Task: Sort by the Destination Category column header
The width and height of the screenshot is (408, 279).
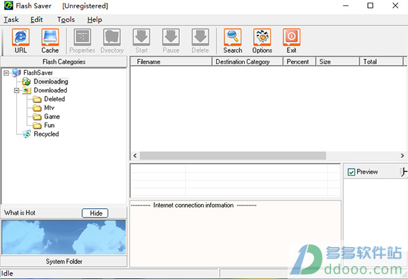Action: point(248,62)
